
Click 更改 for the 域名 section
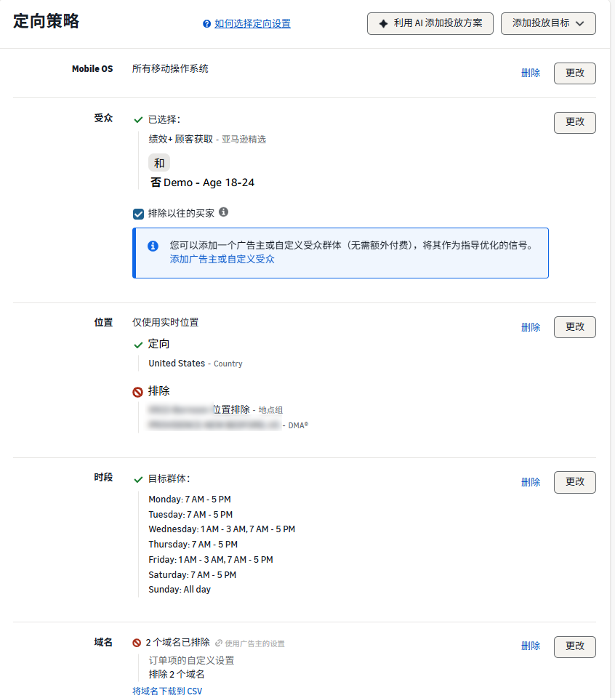pyautogui.click(x=574, y=646)
